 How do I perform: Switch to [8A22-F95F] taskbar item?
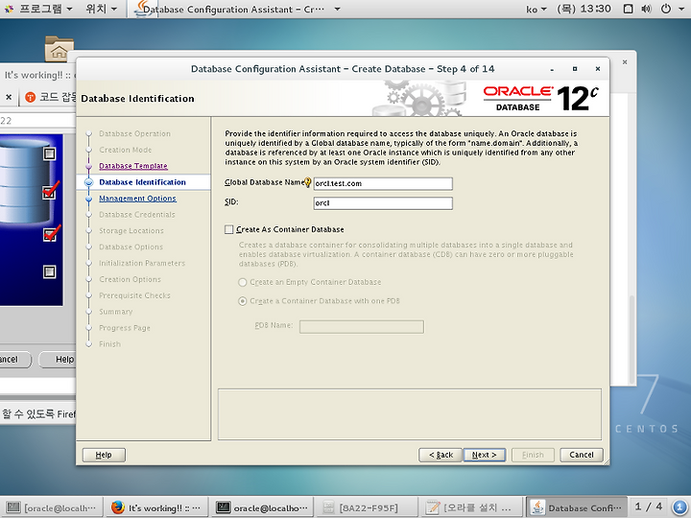pos(367,507)
